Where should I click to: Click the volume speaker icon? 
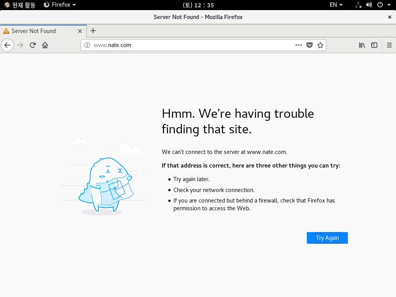pos(369,5)
